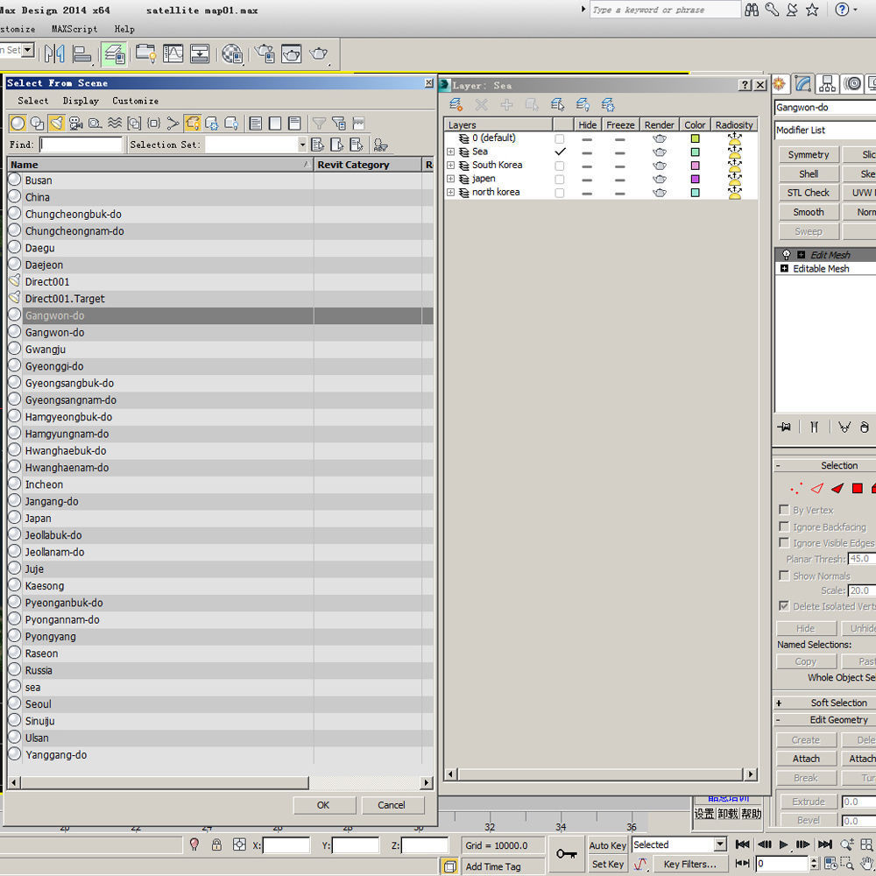
Task: Change the Sea layer color swatch
Action: coord(695,152)
